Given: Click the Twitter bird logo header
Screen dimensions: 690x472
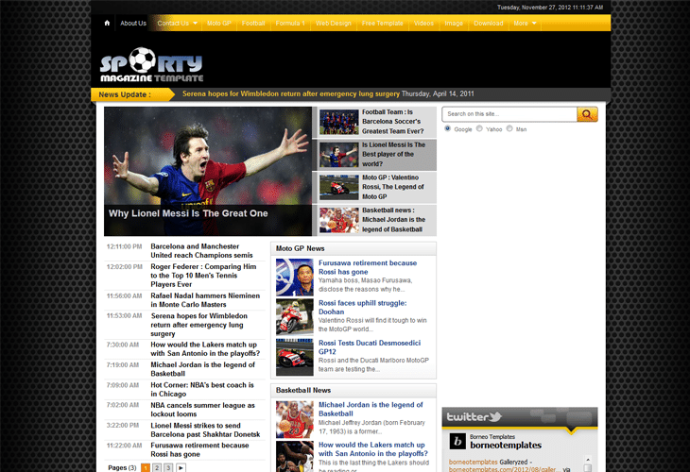Looking at the screenshot, I should coord(474,416).
